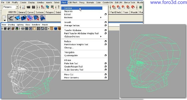Open Transfer Attributes options box
The height and width of the screenshot is (100, 187).
106,30
